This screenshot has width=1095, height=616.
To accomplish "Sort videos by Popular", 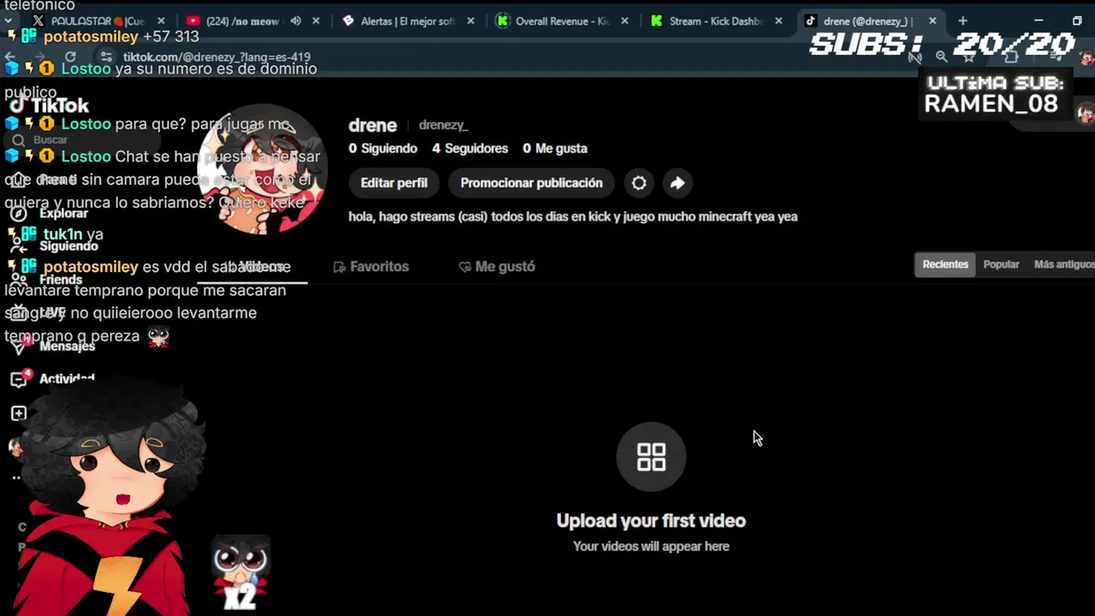I will click(x=1001, y=264).
